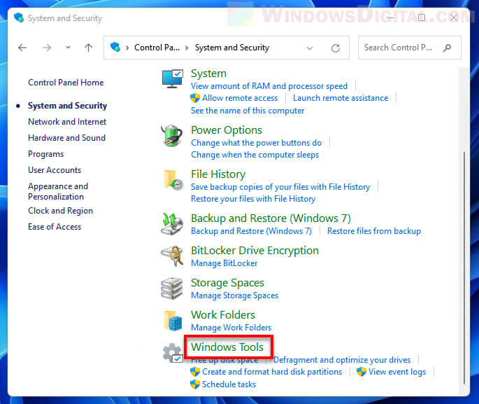Open Clock and Region category
Viewport: 479px width, 404px height.
(60, 211)
